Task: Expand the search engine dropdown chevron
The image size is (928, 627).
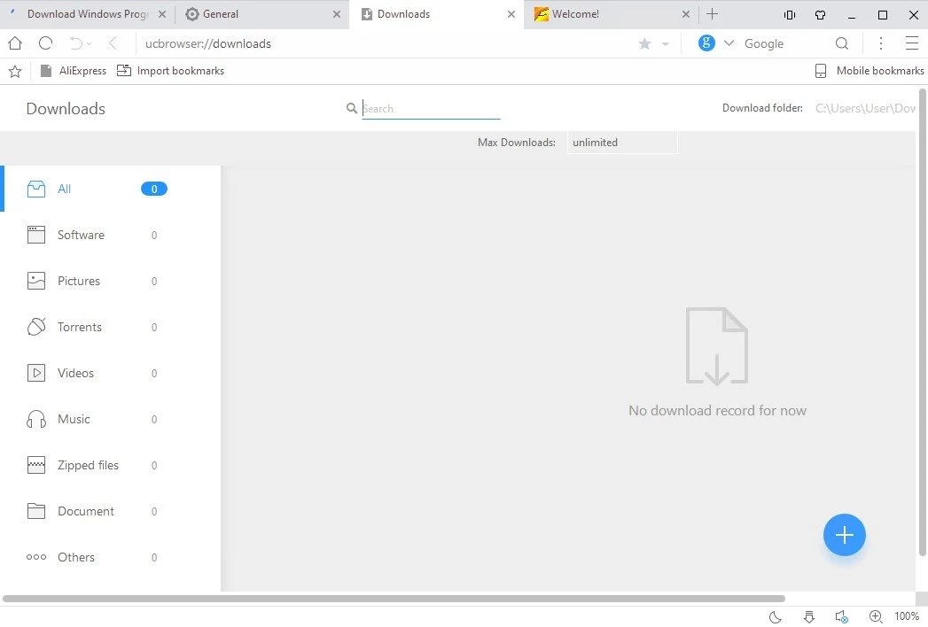Action: (x=729, y=43)
